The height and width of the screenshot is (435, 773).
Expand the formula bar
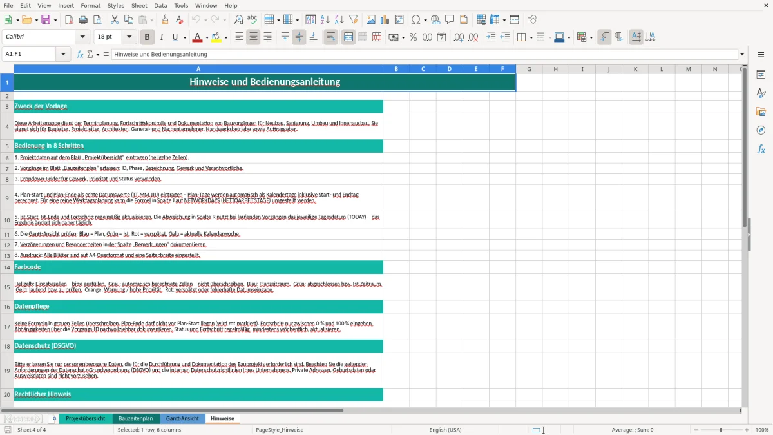click(742, 54)
